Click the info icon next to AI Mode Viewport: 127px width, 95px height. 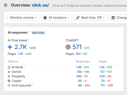(24, 66)
